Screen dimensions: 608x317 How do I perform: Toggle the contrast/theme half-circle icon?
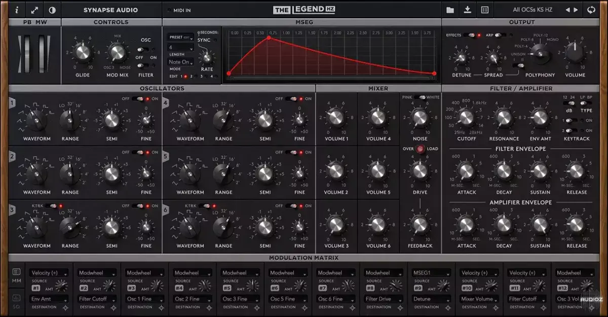(x=52, y=10)
